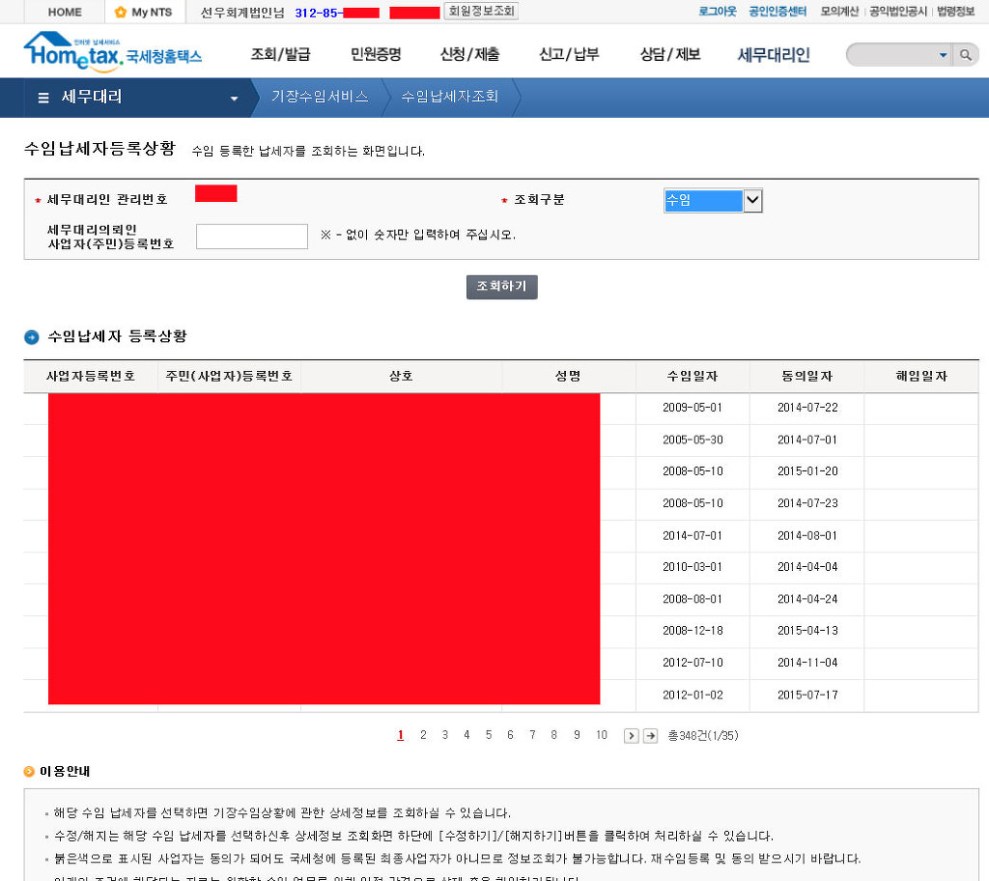The image size is (989, 881).
Task: Open the 조회/발급 menu
Action: pos(281,54)
